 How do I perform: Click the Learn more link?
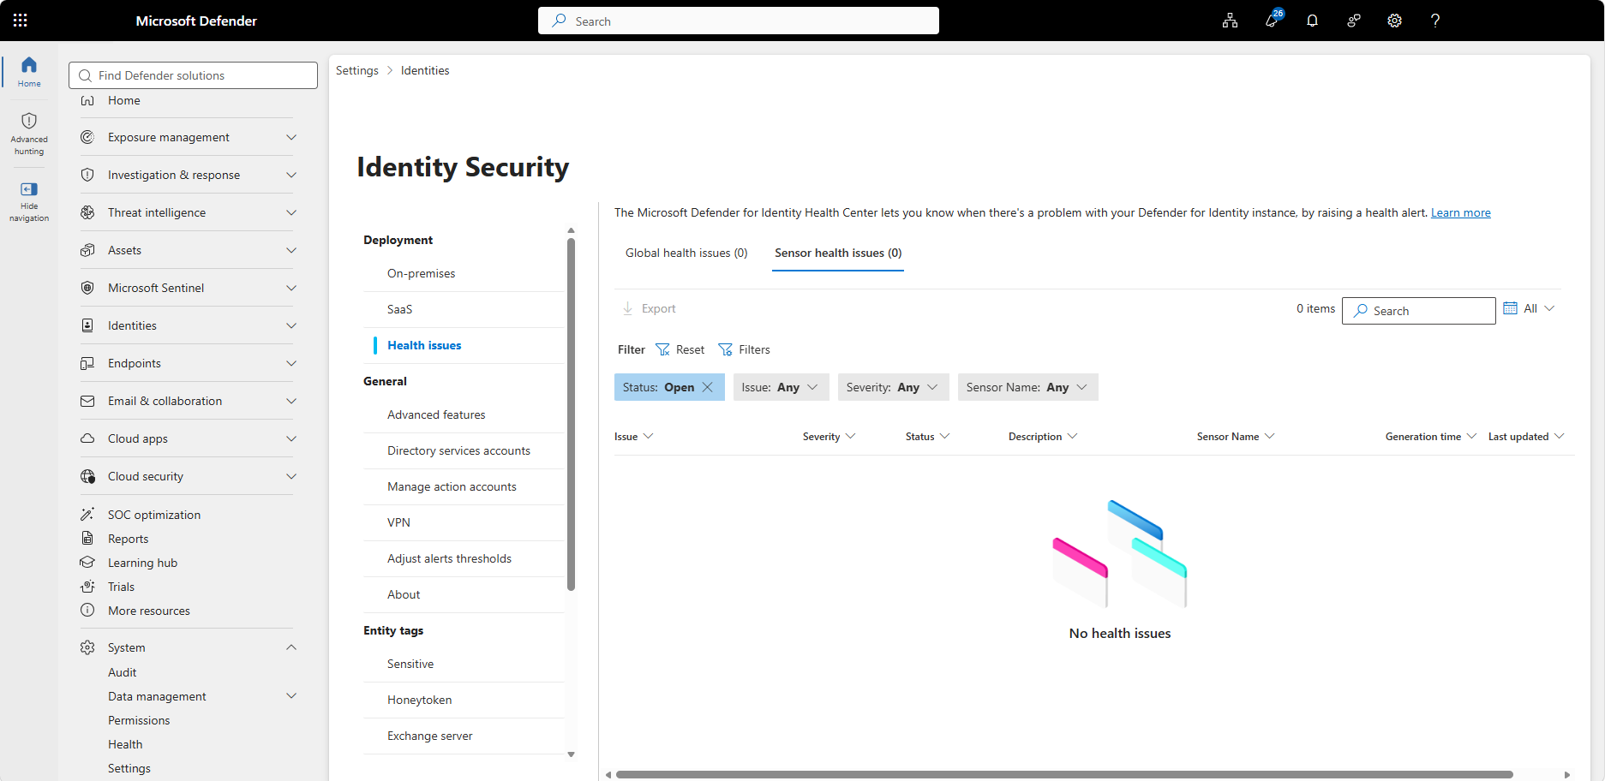coord(1460,212)
